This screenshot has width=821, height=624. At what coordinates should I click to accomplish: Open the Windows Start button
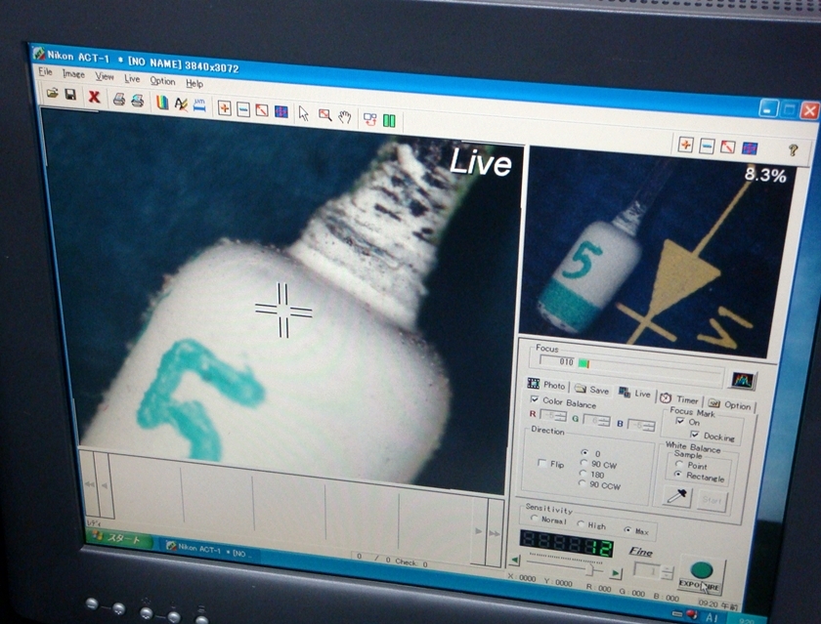coord(117,539)
